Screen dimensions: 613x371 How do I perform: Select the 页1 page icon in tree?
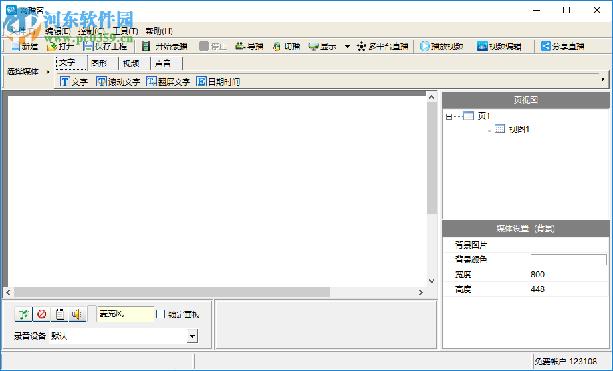point(469,116)
